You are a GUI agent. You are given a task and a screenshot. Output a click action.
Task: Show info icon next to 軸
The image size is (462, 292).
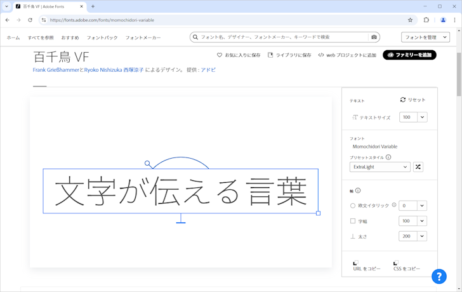coord(358,190)
